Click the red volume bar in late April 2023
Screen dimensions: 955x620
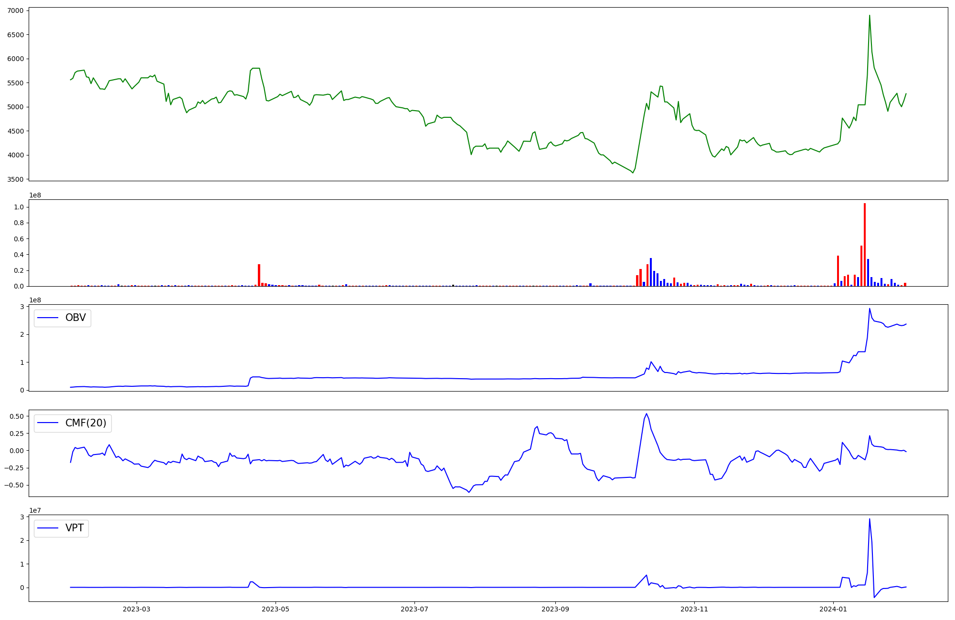pos(259,275)
